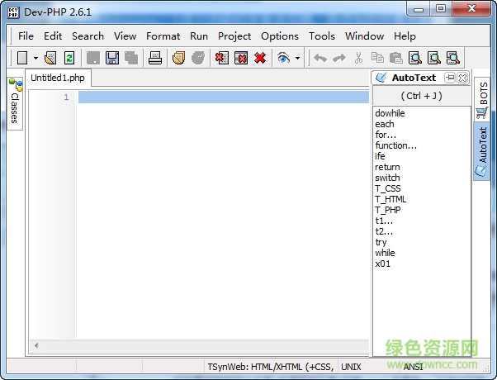Close the current file with the red X page icon

click(x=221, y=58)
